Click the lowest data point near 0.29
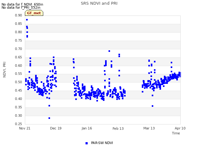The height and width of the screenshot is (149, 199). 49,118
